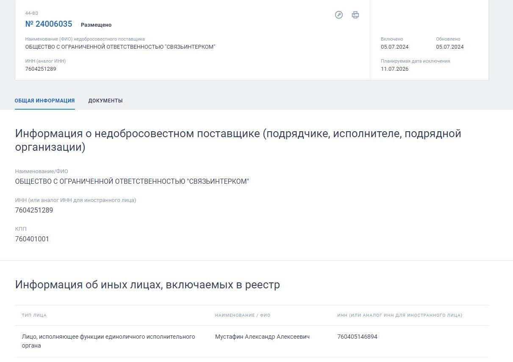Click the heading 'Информация о недобросовестном поставщике'
Image resolution: width=513 pixels, height=362 pixels.
point(238,141)
